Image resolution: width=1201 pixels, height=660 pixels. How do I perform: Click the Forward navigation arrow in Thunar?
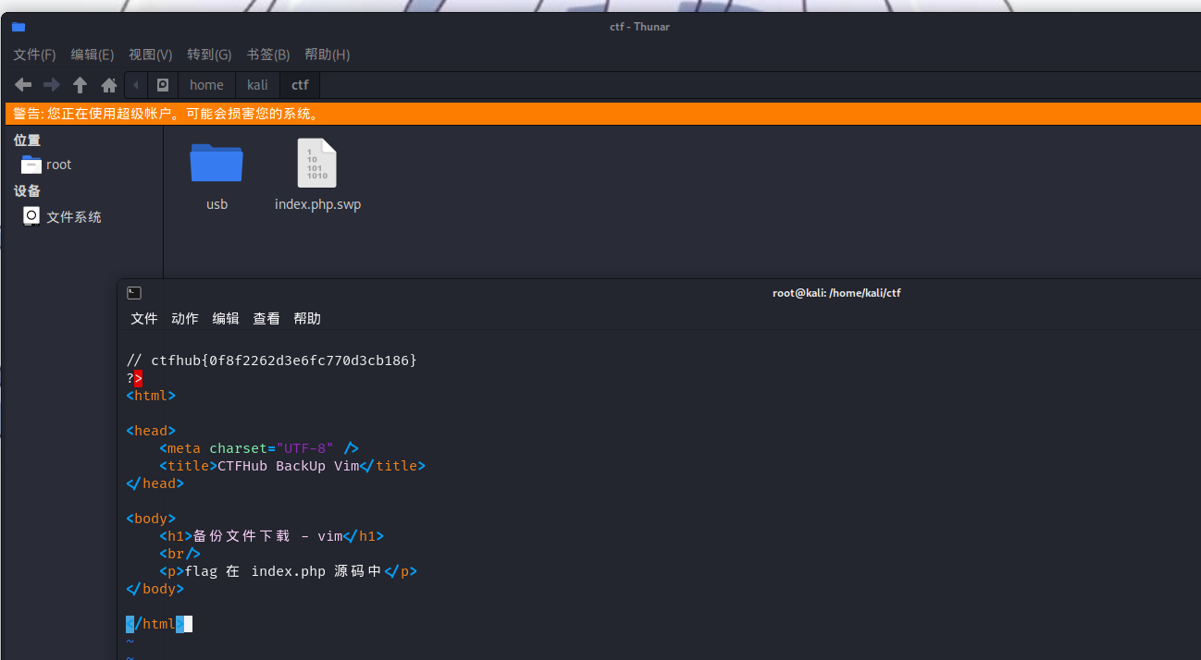click(x=52, y=85)
